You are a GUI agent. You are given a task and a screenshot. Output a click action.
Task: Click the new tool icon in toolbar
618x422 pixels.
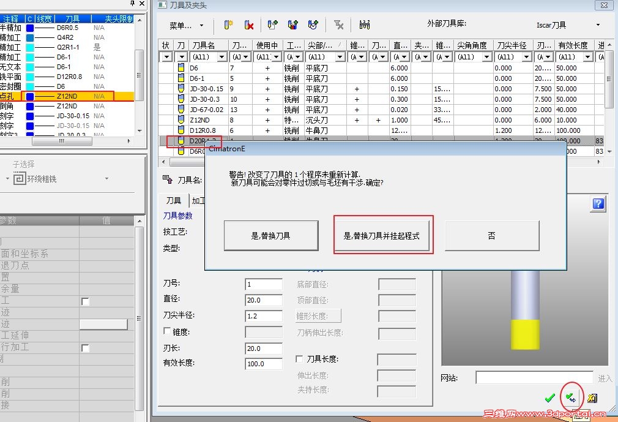[229, 25]
